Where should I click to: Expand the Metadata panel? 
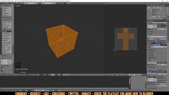151,32
